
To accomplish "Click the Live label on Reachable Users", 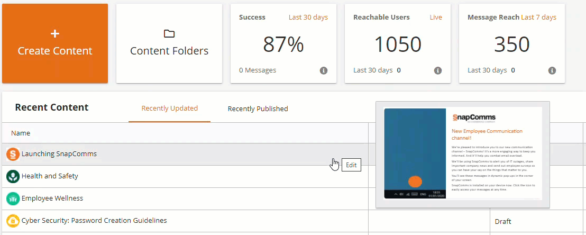I will (436, 17).
